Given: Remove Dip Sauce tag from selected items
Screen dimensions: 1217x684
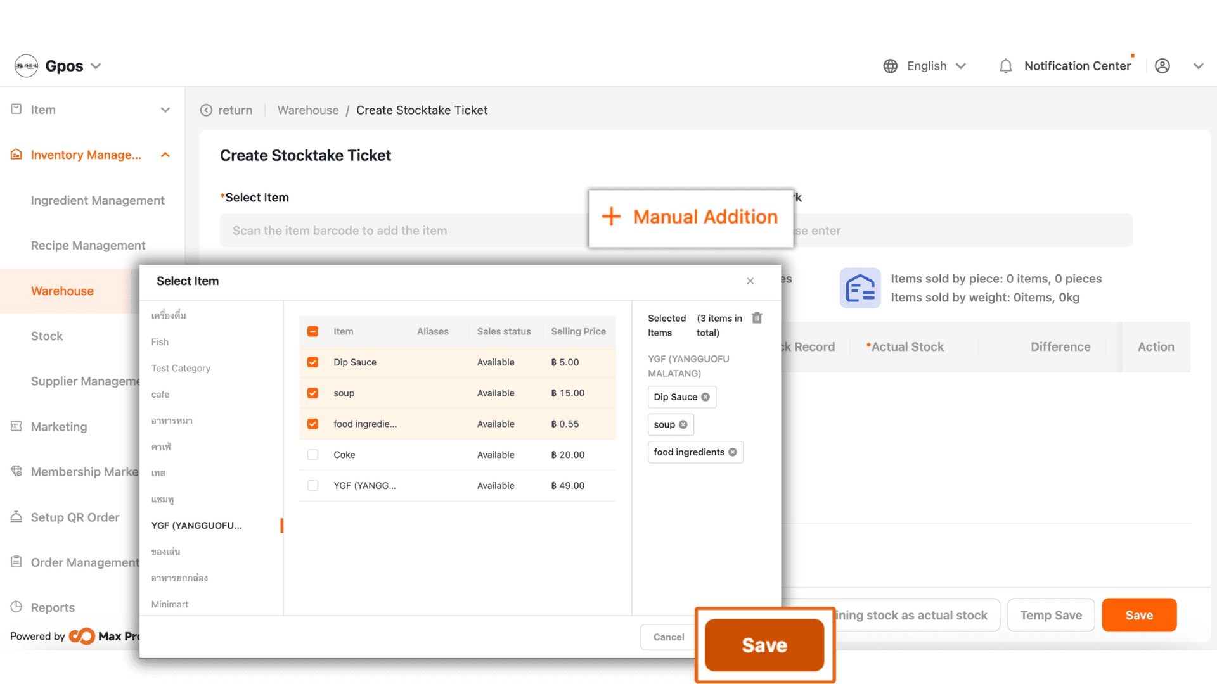Looking at the screenshot, I should coord(705,397).
